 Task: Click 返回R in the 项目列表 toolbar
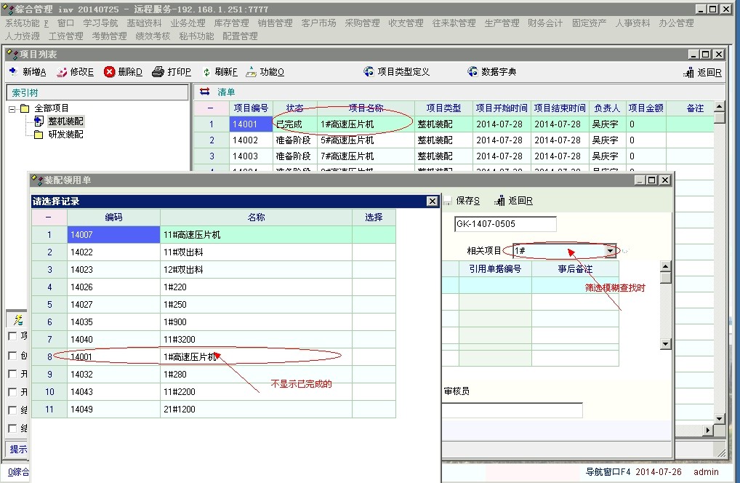(x=703, y=72)
